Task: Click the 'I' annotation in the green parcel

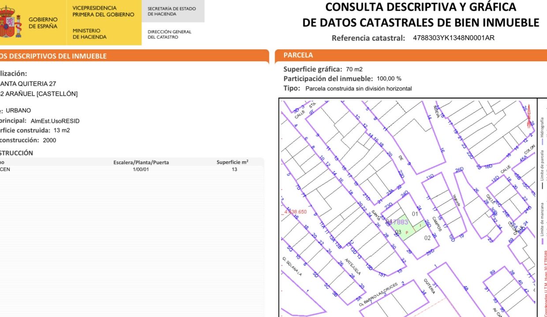Action: tap(420, 225)
